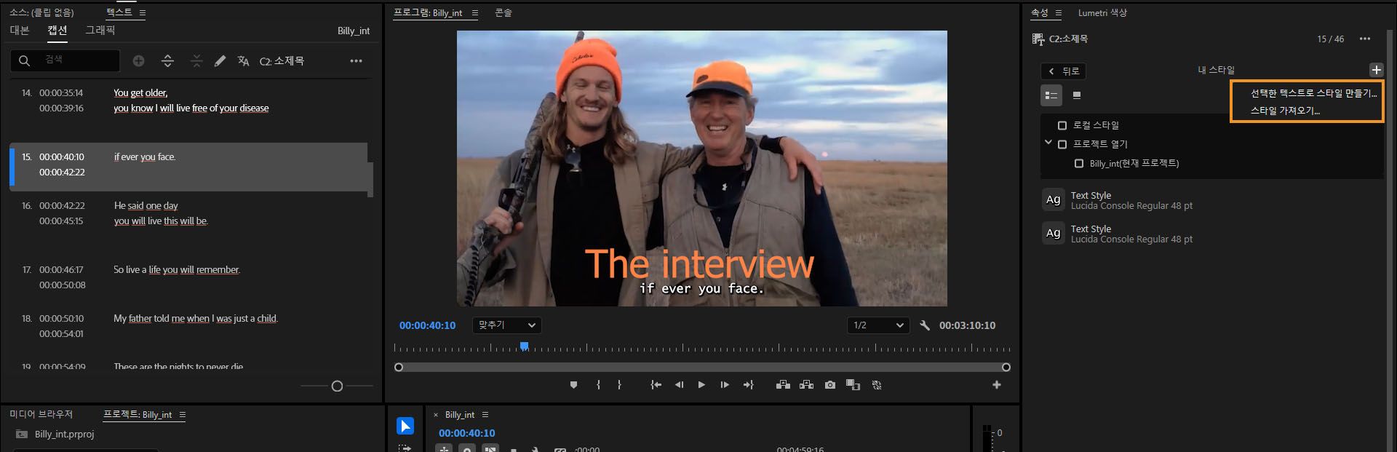Click the translate captions icon
The height and width of the screenshot is (452, 1397).
(243, 61)
